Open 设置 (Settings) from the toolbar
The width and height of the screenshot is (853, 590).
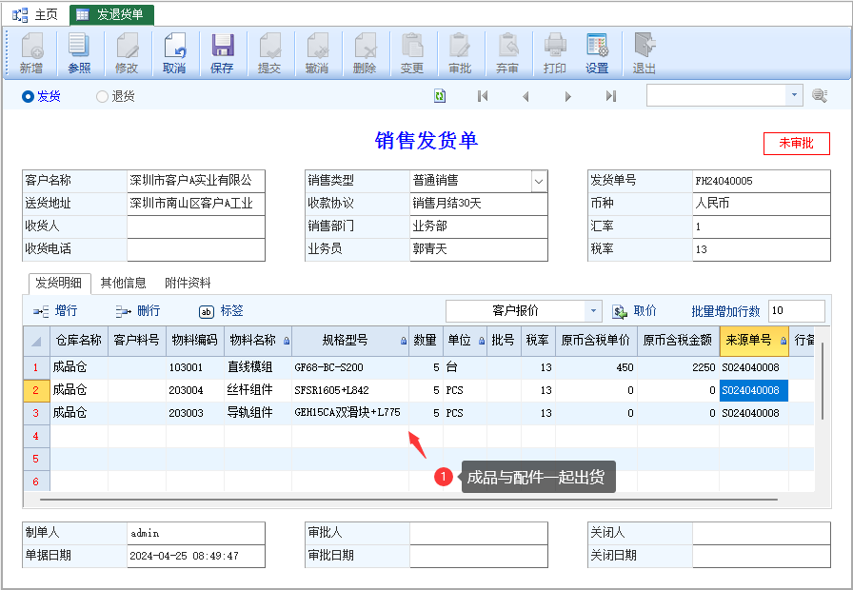[597, 52]
